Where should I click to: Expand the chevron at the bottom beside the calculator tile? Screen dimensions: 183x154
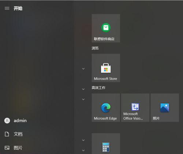(83, 150)
